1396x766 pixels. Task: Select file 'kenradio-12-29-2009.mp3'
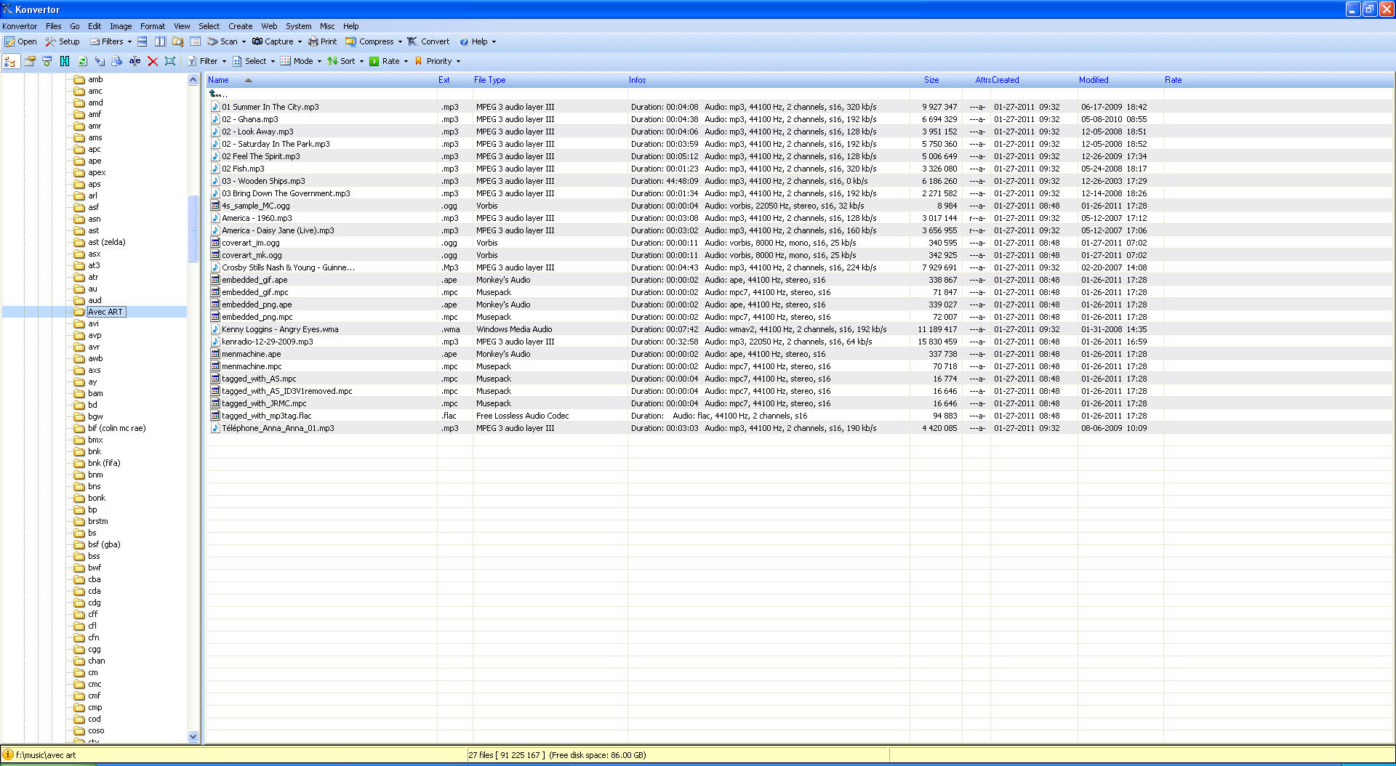268,342
